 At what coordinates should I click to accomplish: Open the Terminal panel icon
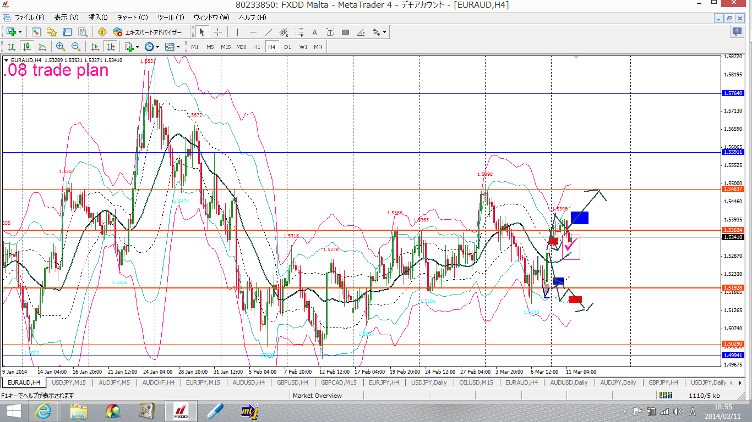67,32
